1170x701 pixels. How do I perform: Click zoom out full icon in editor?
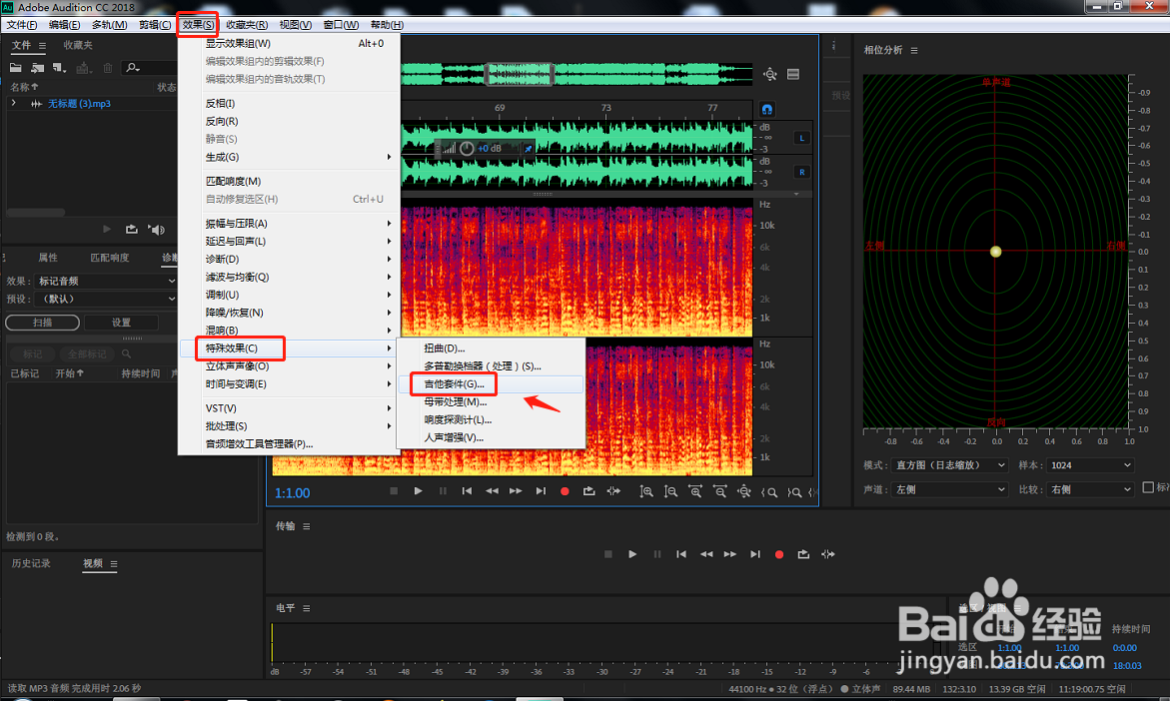744,491
